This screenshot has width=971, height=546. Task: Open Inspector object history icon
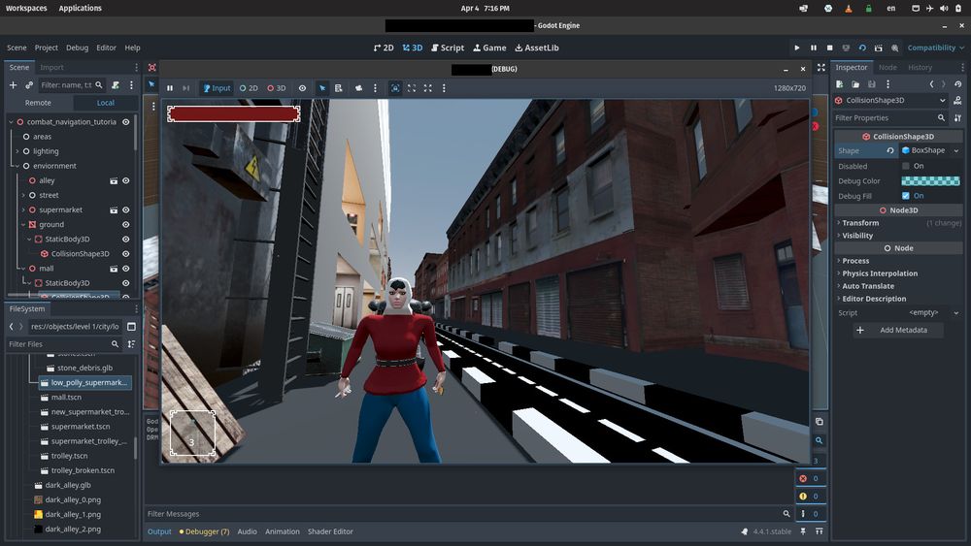[958, 84]
